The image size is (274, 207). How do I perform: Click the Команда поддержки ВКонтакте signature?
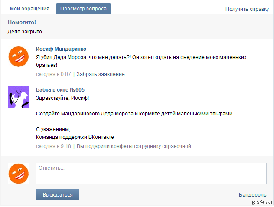[75, 137]
